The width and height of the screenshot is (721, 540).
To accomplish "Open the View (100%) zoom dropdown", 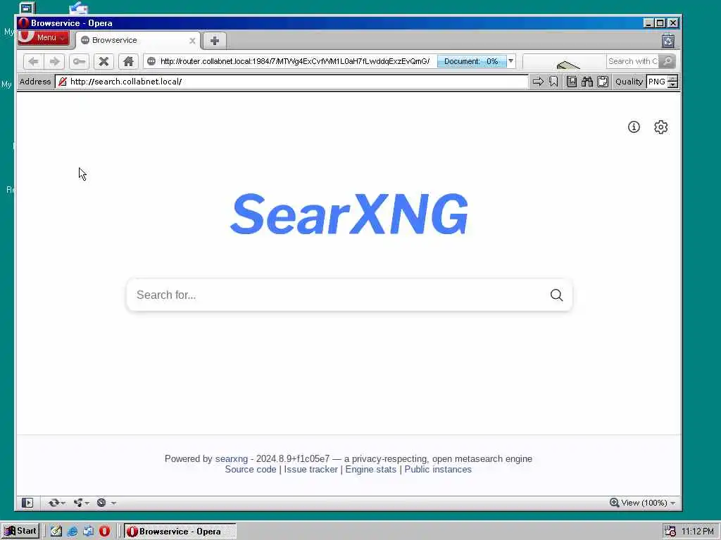I will tap(642, 503).
